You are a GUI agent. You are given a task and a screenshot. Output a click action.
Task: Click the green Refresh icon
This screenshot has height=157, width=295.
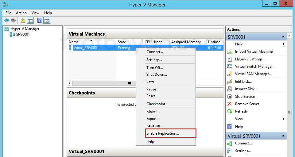coord(230,111)
